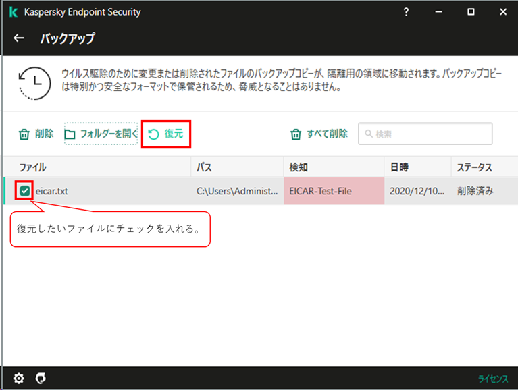This screenshot has height=390, width=518.
Task: Click the 削除 button
Action: [x=36, y=134]
